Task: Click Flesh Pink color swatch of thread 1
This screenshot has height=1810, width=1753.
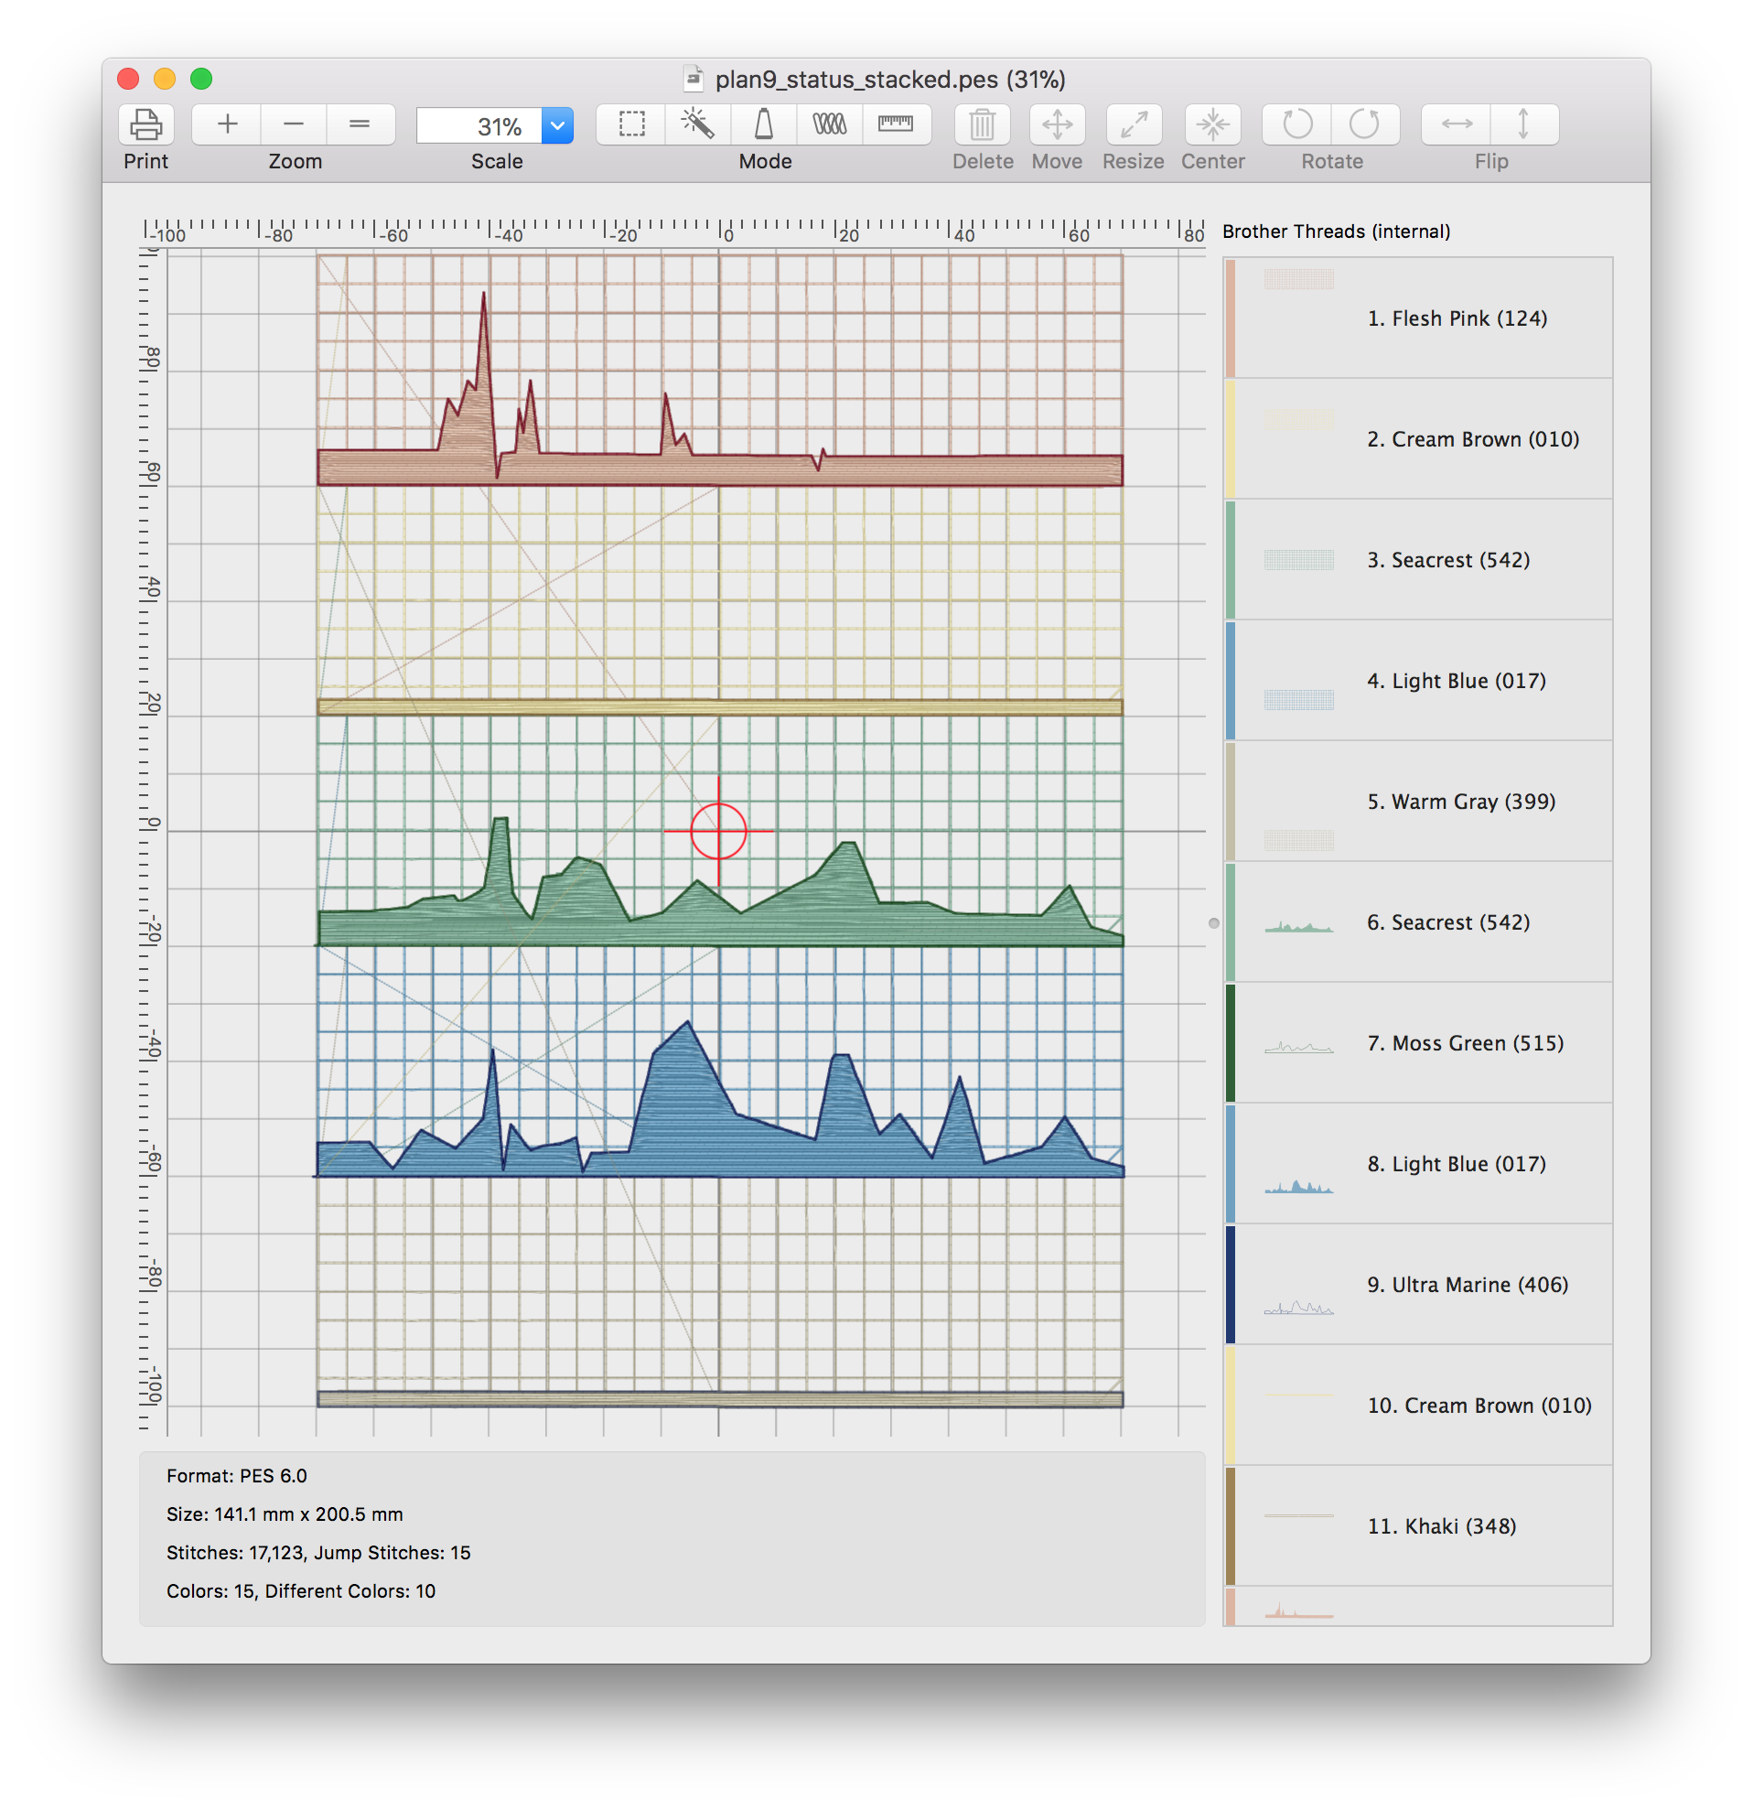Action: (x=1230, y=318)
